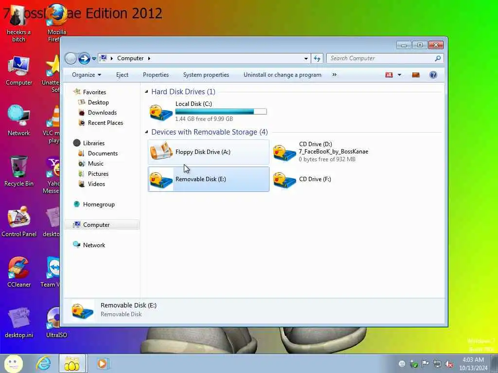Select Libraries in navigation pane

click(94, 143)
